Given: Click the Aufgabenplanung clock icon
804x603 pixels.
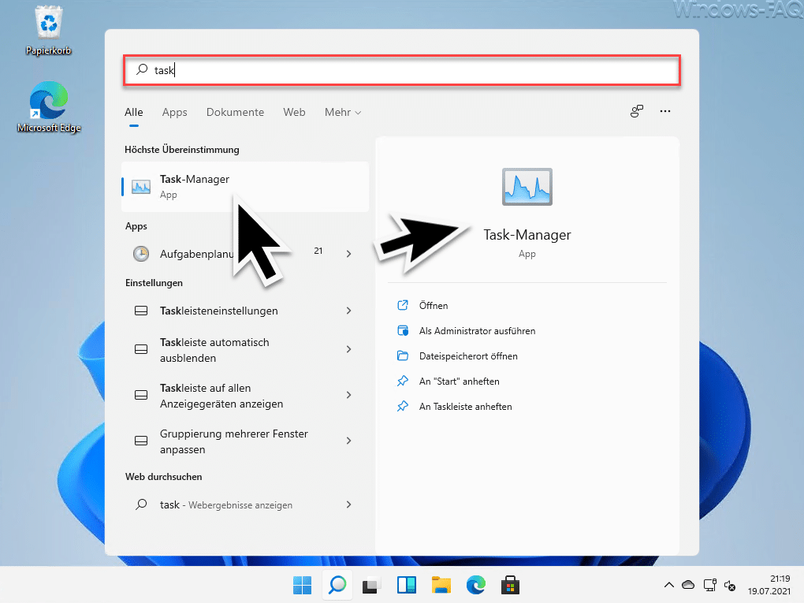Looking at the screenshot, I should click(141, 254).
